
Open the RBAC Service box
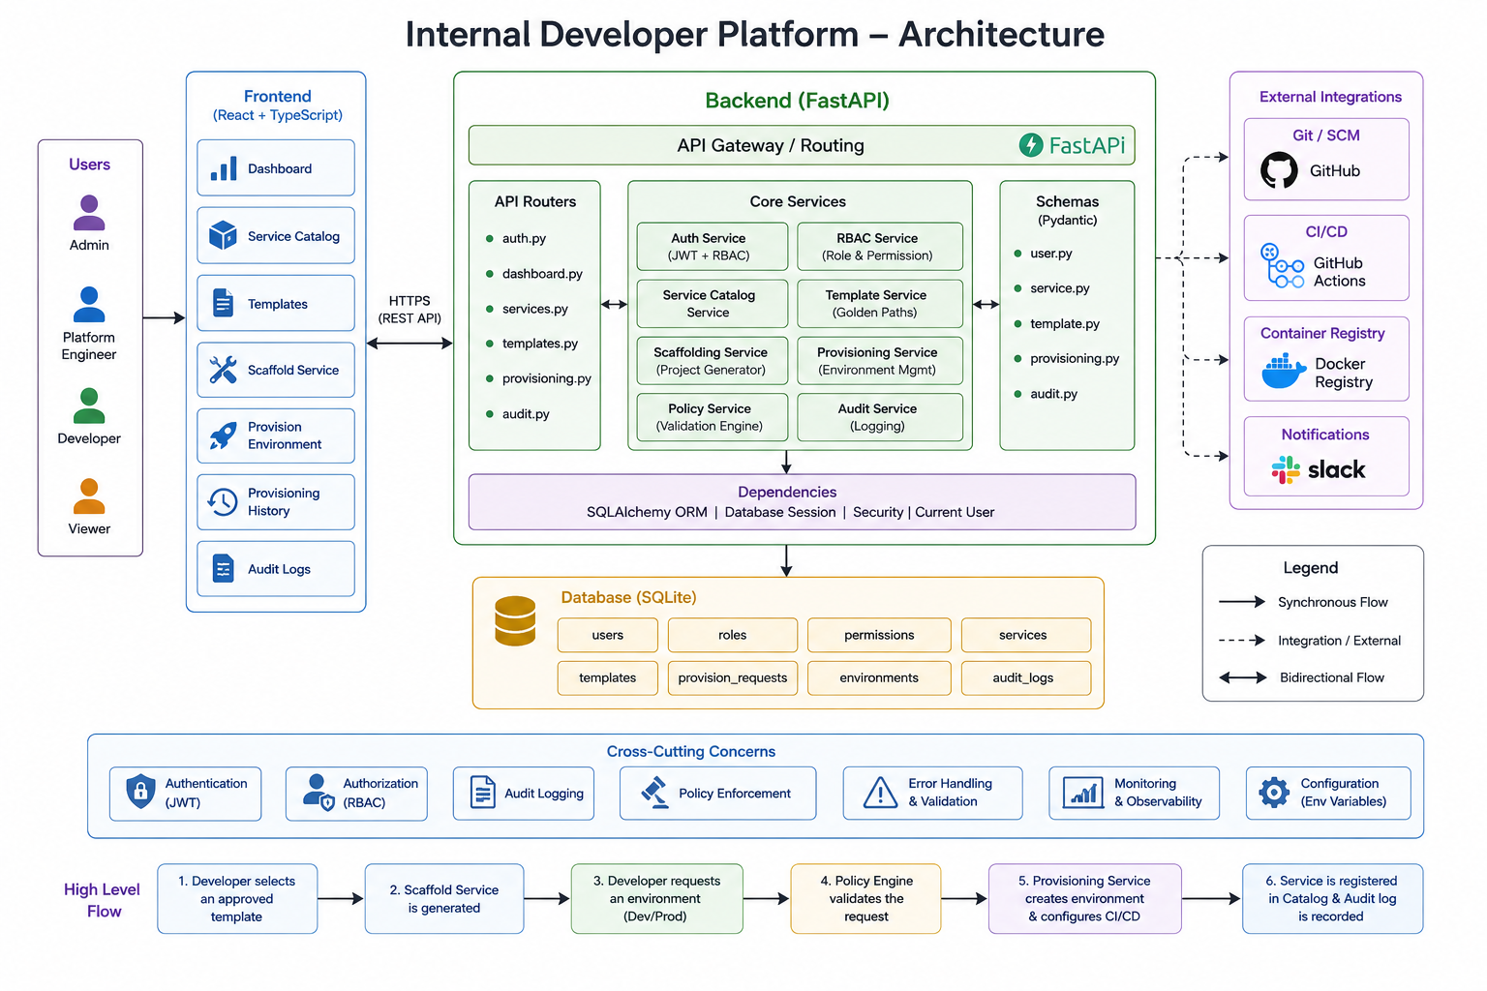(879, 247)
